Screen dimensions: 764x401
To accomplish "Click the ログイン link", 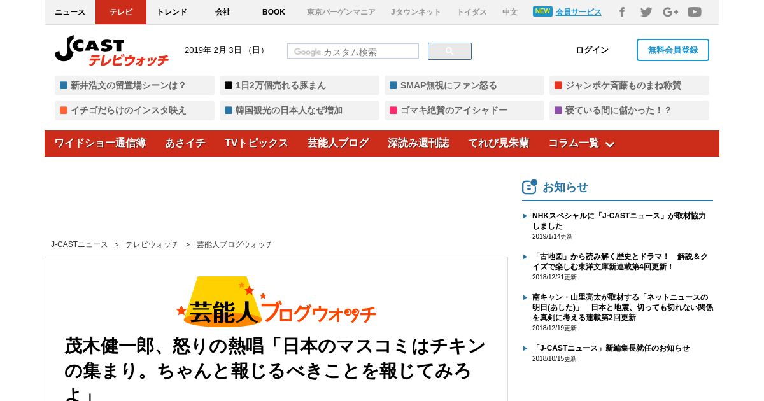I will [592, 50].
